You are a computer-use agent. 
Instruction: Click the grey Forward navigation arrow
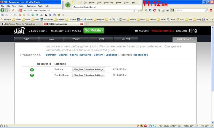click(x=6, y=10)
